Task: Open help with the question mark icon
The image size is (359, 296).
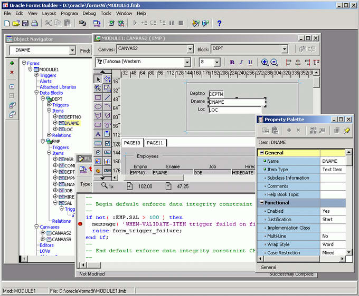Action: click(x=219, y=23)
